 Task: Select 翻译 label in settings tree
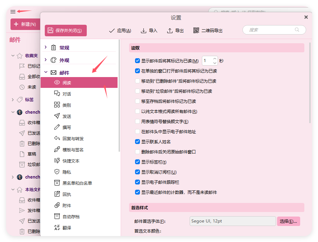click(x=67, y=228)
